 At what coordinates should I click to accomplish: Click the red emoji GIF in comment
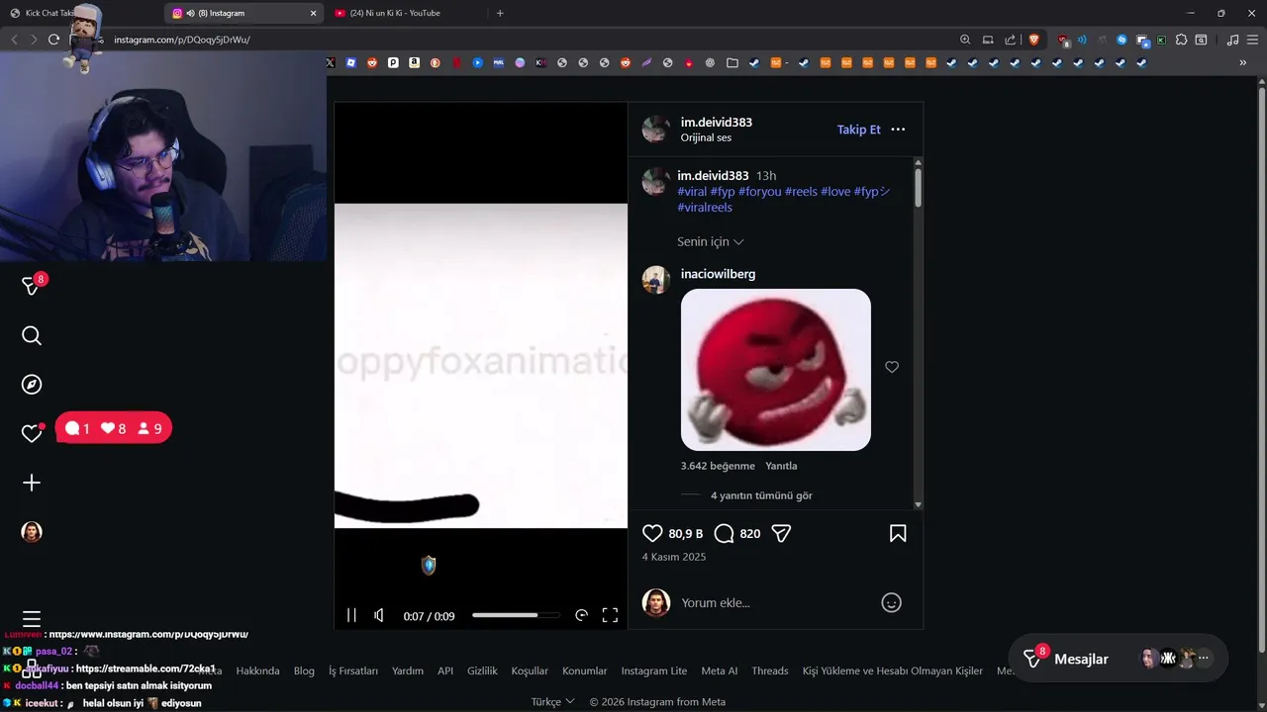pos(776,370)
